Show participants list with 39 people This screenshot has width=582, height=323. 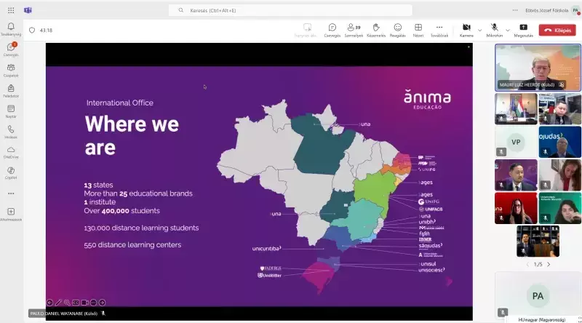click(354, 31)
